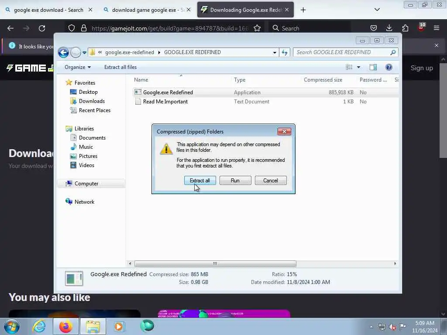
Task: Open Libraries in navigation pane
Action: (84, 129)
